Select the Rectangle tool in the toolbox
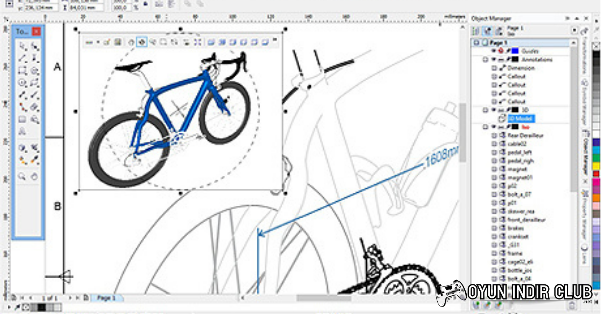This screenshot has width=601, height=314. [x=22, y=69]
